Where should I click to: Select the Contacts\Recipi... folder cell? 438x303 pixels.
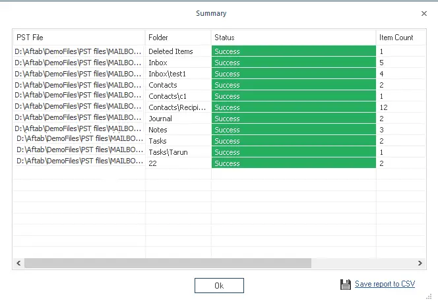(x=178, y=107)
